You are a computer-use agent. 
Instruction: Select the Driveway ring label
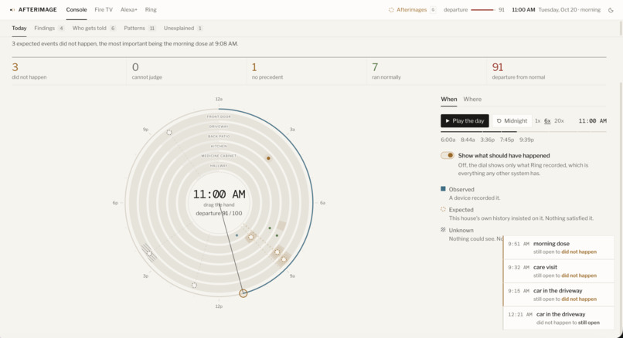point(219,127)
